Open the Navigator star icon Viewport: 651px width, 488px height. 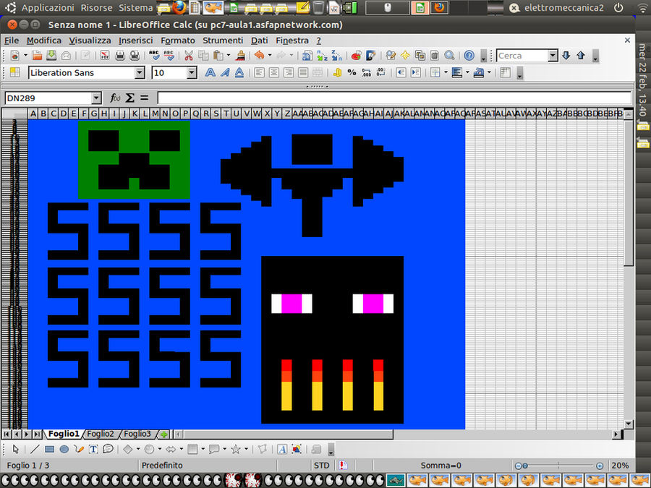[405, 55]
